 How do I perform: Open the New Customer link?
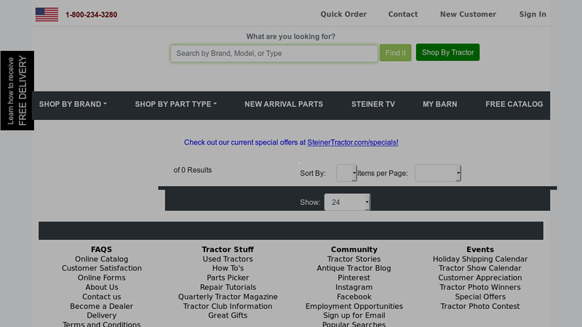tap(468, 15)
